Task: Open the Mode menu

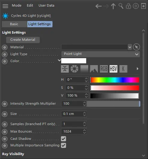Action: pos(17,5)
